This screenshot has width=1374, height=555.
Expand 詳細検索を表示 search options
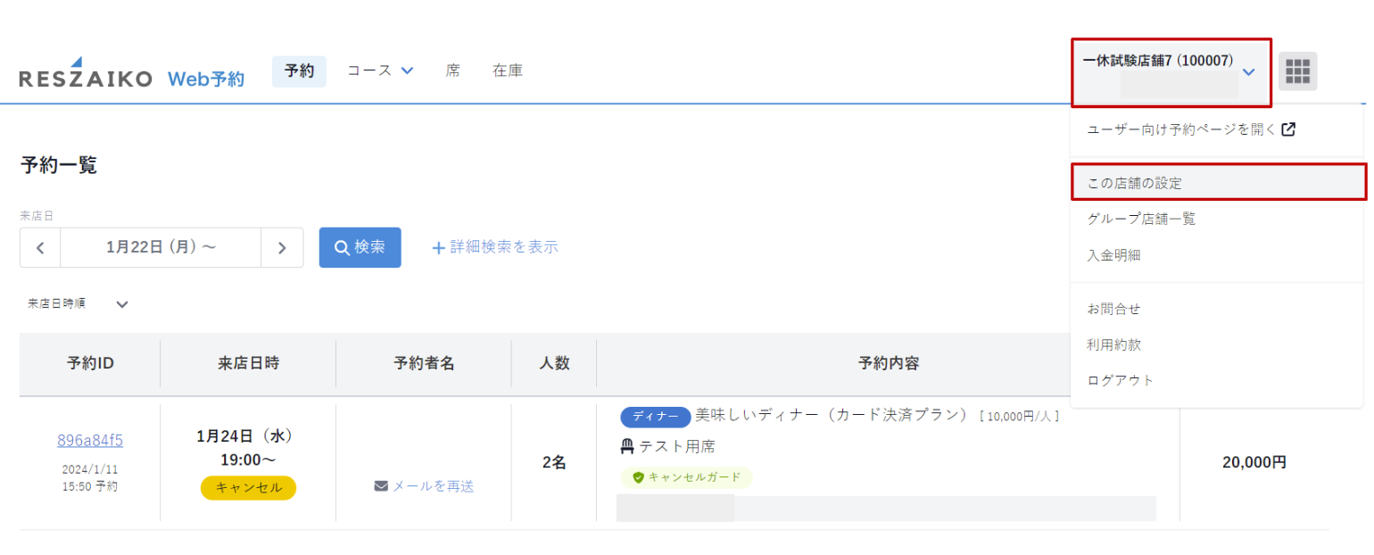tap(495, 247)
